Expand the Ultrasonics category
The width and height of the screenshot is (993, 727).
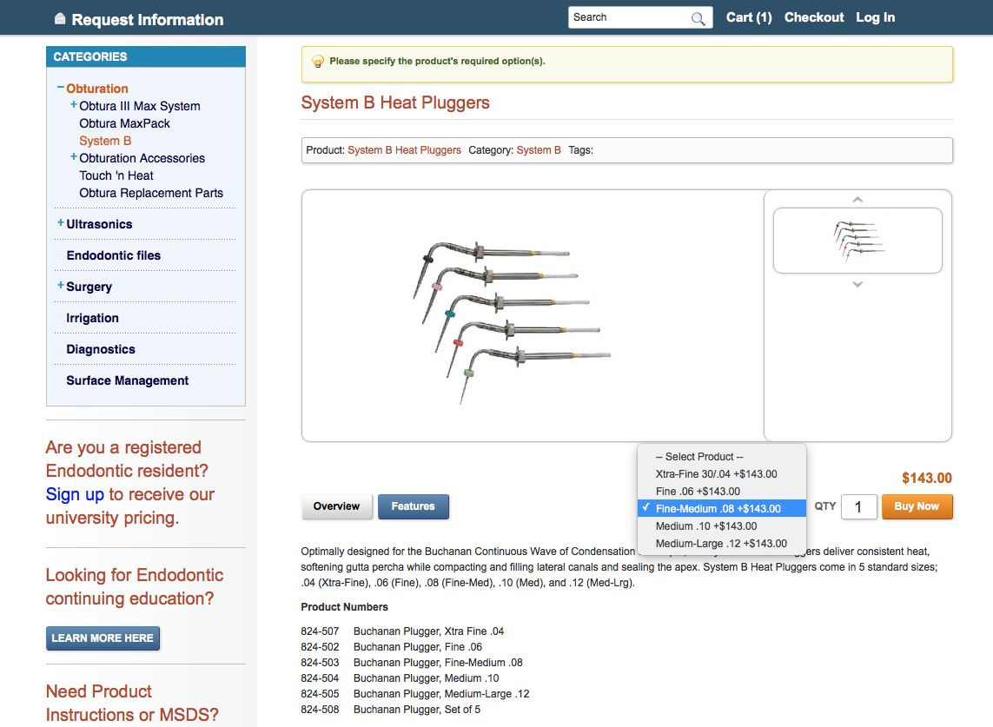pyautogui.click(x=60, y=222)
